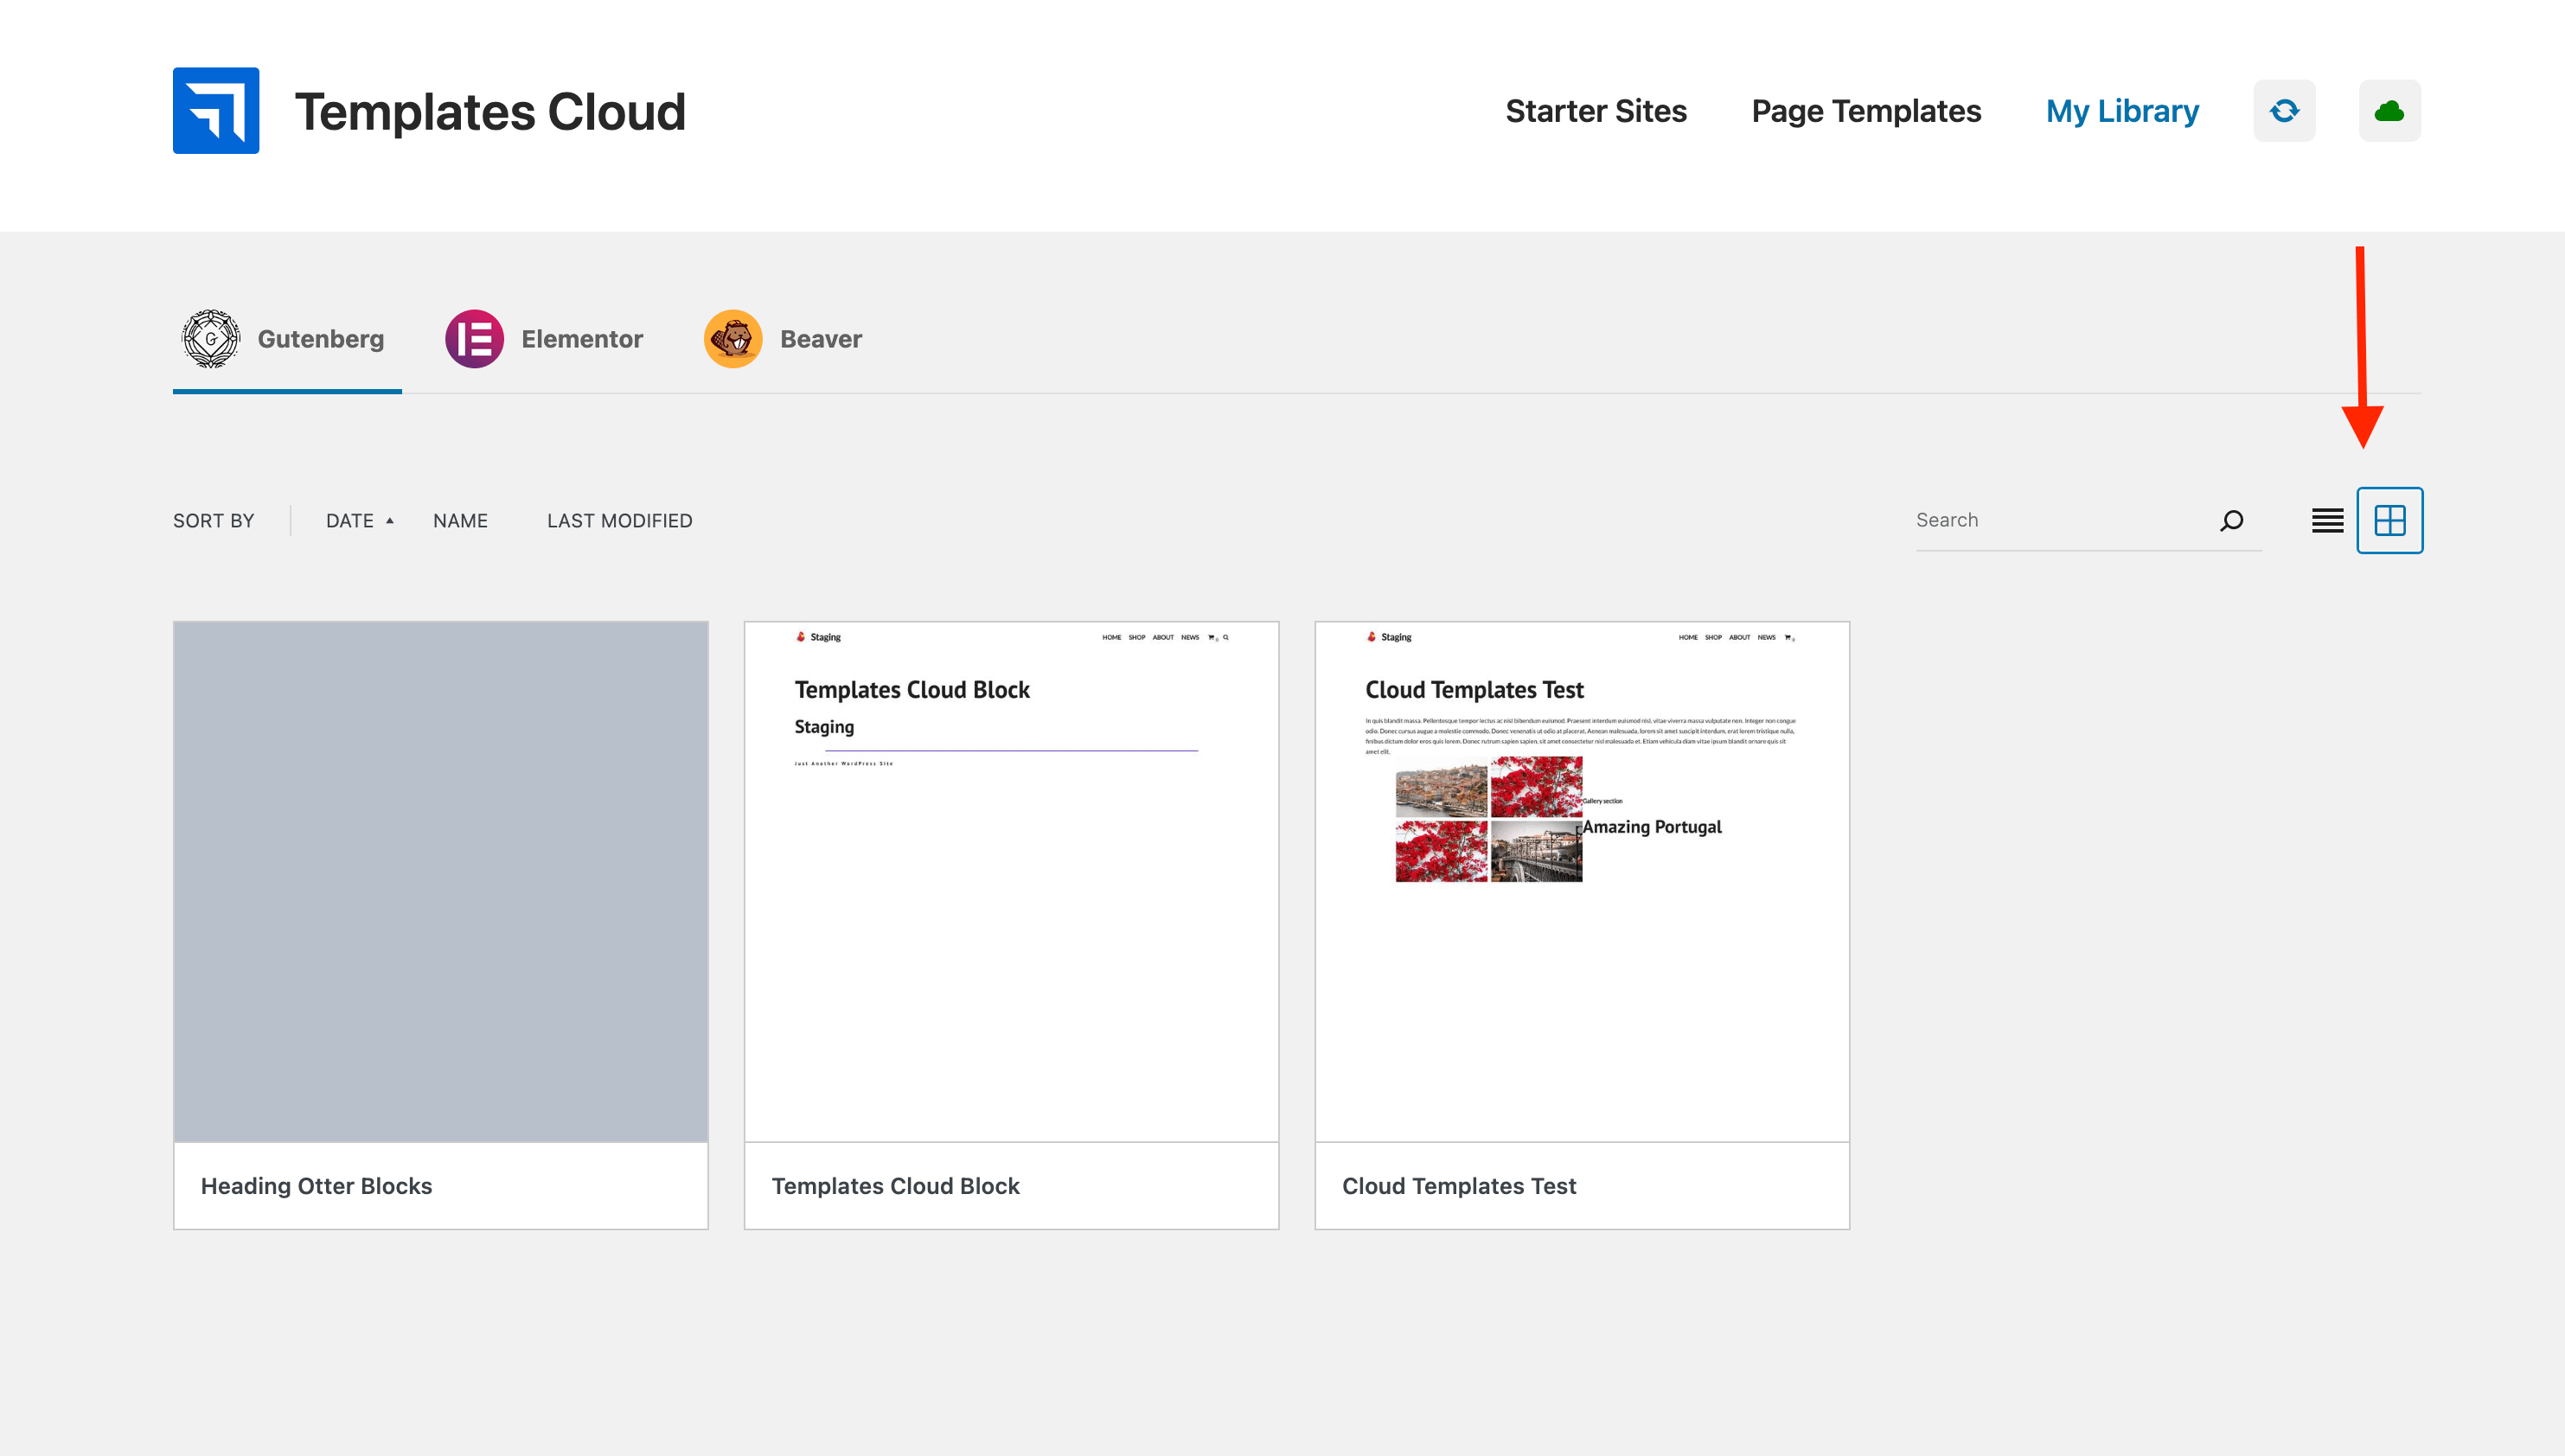
Task: Click the Beaver builder mascot icon
Action: pos(733,339)
